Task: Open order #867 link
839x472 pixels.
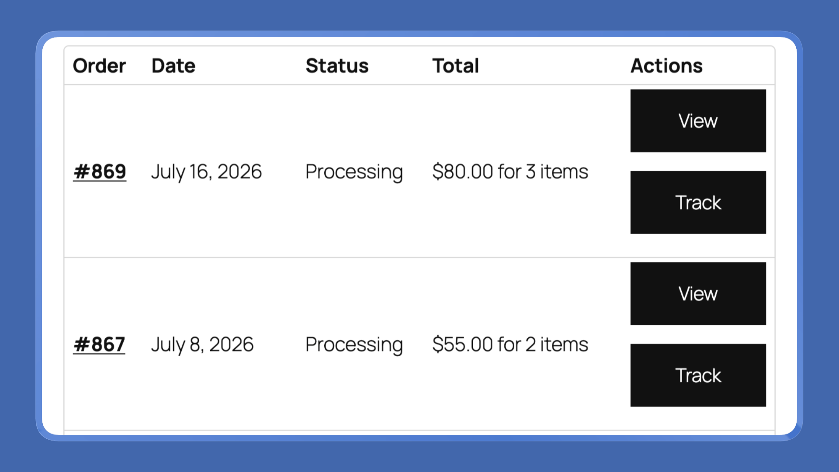Action: [x=99, y=344]
